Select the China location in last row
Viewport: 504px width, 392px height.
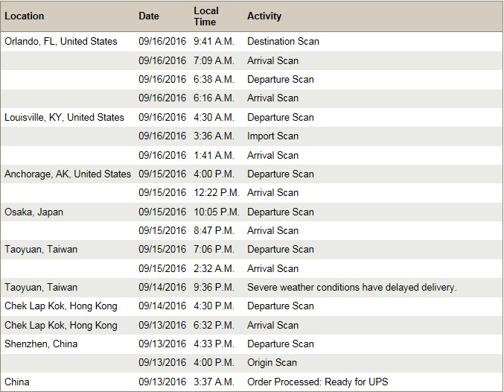pyautogui.click(x=16, y=382)
